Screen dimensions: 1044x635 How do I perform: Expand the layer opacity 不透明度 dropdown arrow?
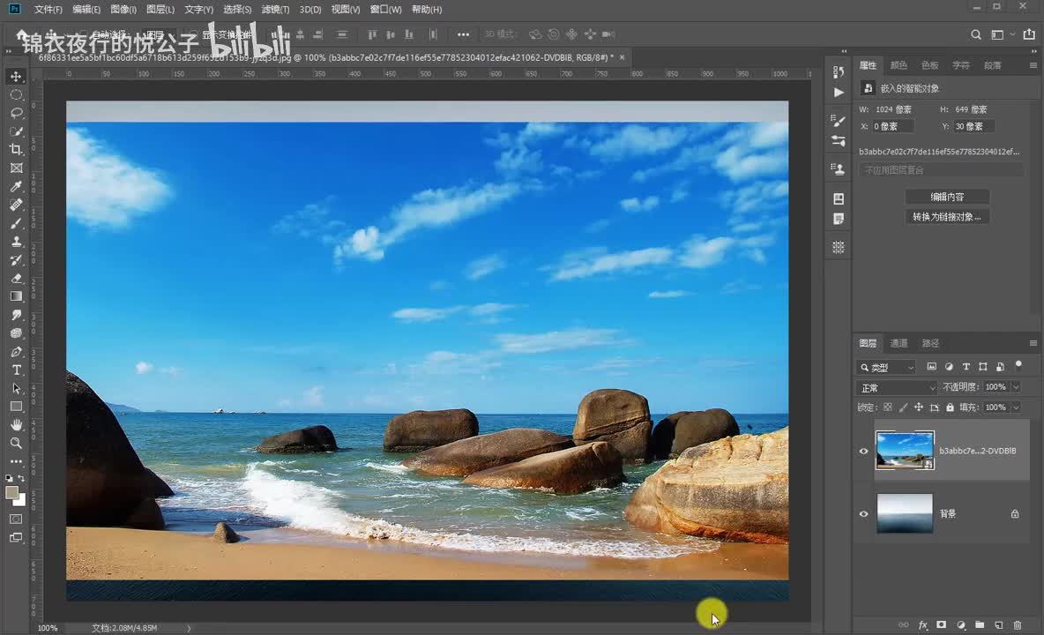1016,387
